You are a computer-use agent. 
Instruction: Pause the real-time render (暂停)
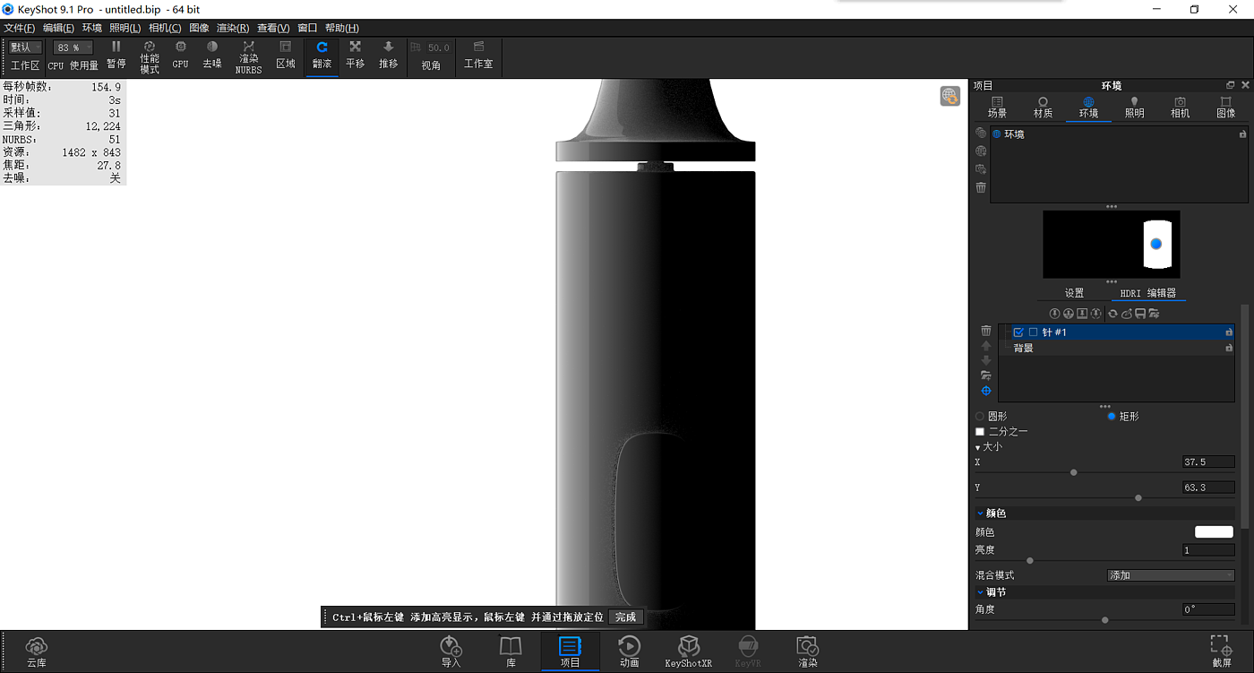[x=116, y=55]
